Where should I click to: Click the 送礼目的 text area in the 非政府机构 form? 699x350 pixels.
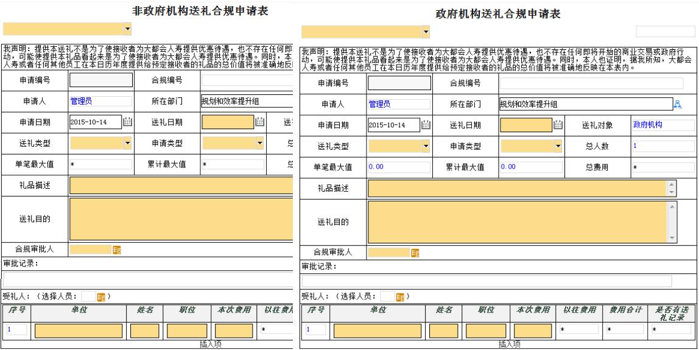tap(181, 219)
